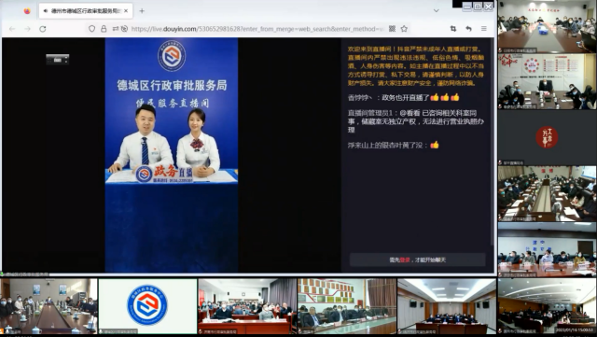Toggle the autoplay-blocked permission icon
This screenshot has width=597, height=337.
(124, 29)
